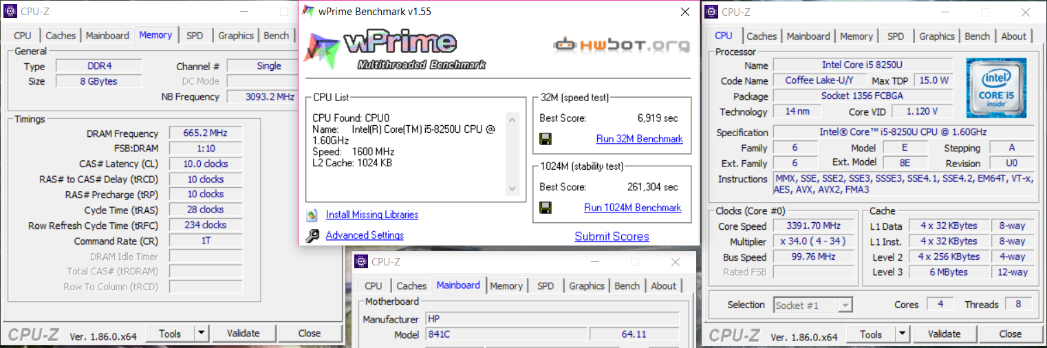The image size is (1047, 348).
Task: Click the Memory window CPU-Z title icon
Action: [11, 12]
